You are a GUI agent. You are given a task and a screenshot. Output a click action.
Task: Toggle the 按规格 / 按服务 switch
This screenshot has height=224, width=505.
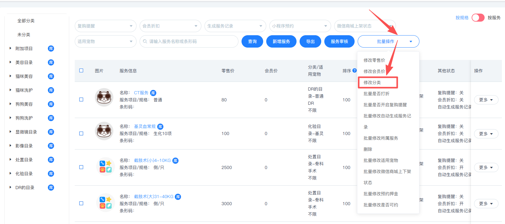[x=478, y=18]
